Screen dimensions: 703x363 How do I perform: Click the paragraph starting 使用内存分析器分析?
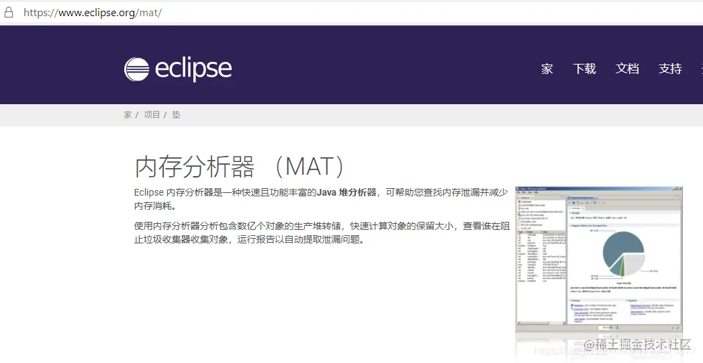pyautogui.click(x=322, y=233)
